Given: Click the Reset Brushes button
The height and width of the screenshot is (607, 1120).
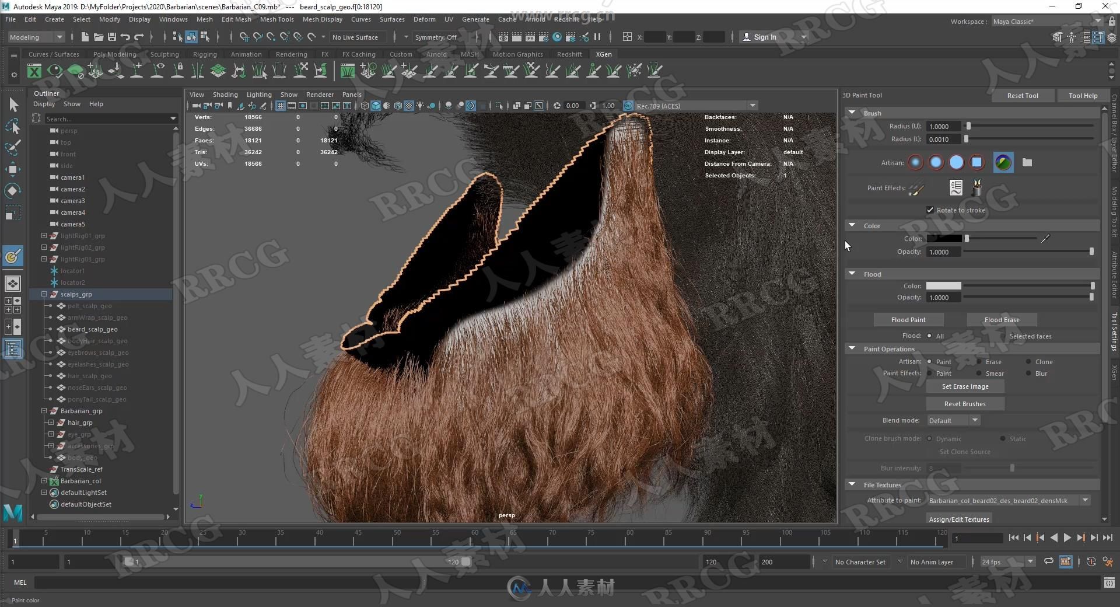Looking at the screenshot, I should [965, 404].
